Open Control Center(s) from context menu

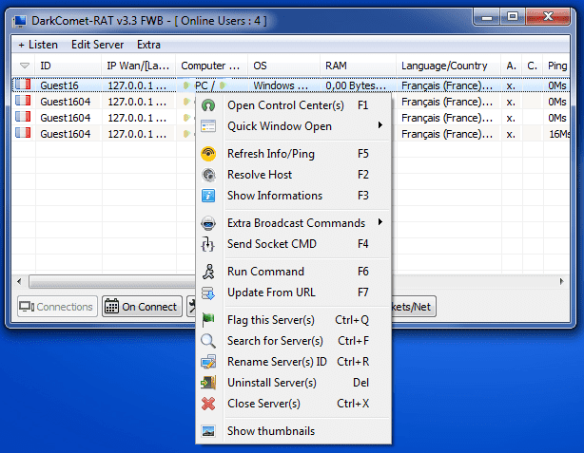pyautogui.click(x=294, y=105)
